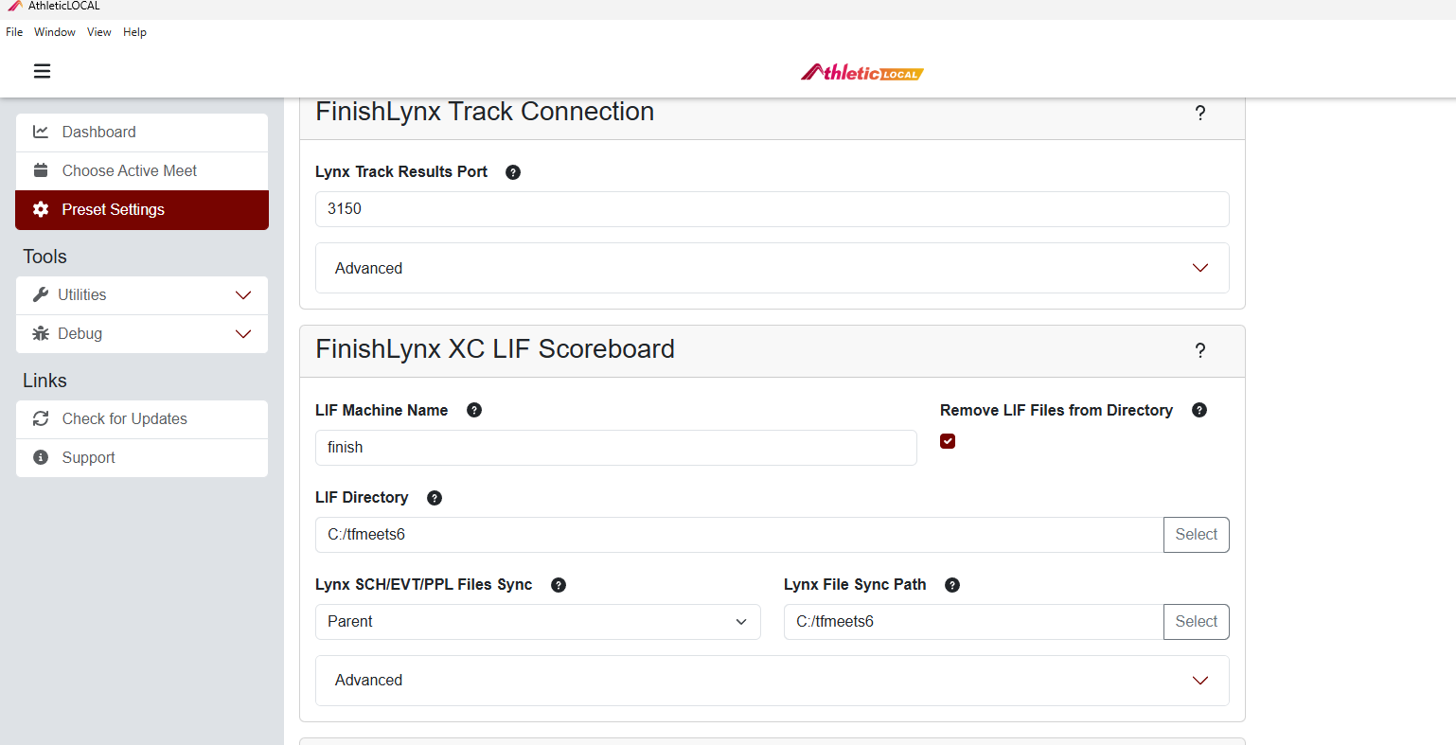Click Select button for LIF Directory

1197,535
